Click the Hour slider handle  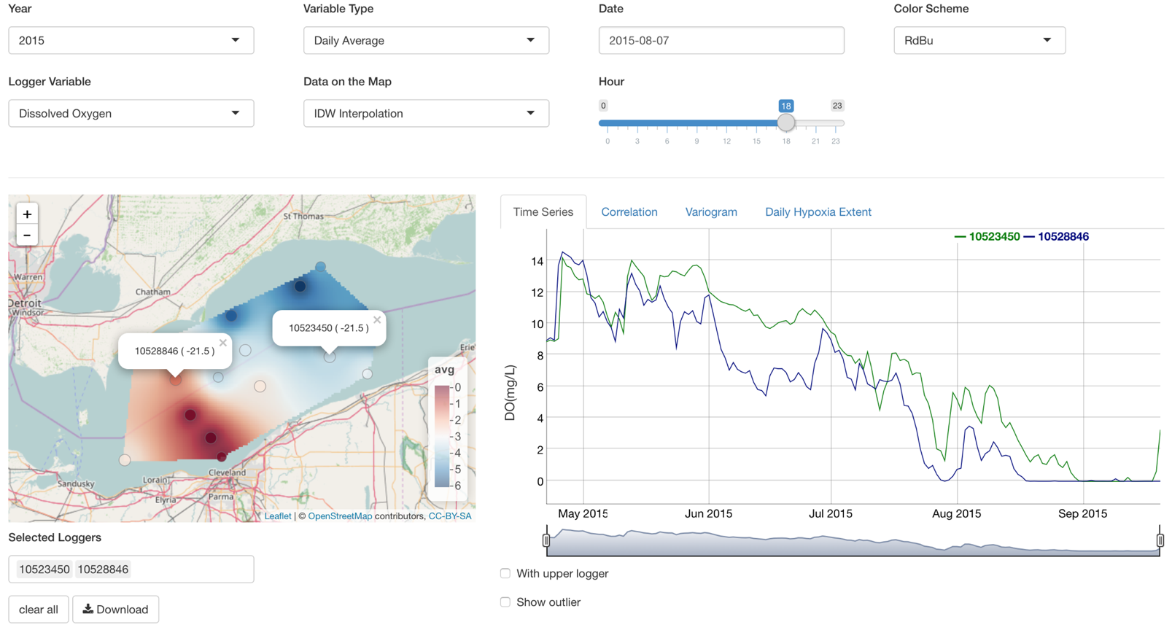tap(785, 123)
